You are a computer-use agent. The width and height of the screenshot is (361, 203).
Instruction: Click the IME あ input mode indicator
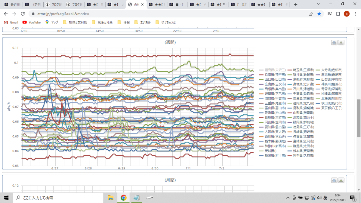coord(325,198)
